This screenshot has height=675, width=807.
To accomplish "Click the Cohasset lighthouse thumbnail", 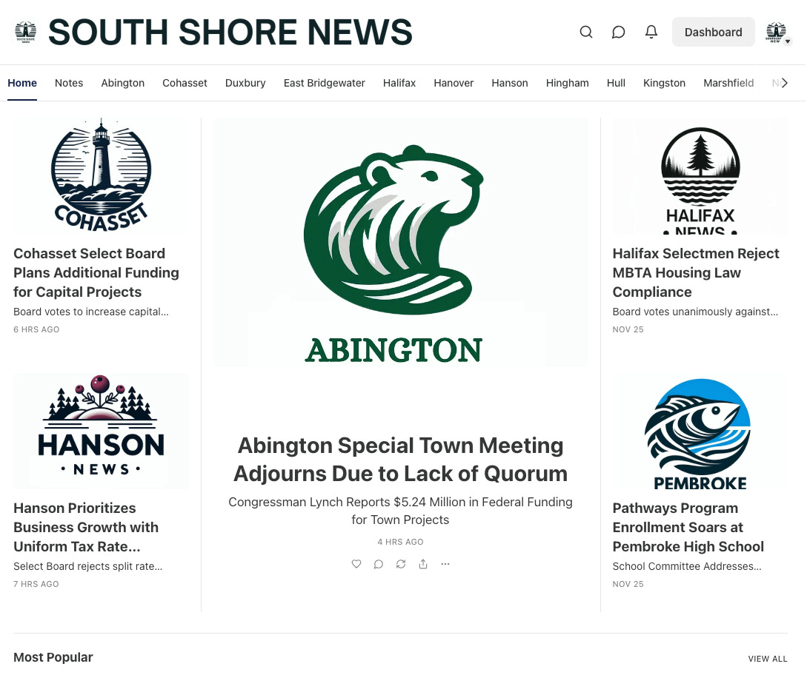I will [x=101, y=176].
